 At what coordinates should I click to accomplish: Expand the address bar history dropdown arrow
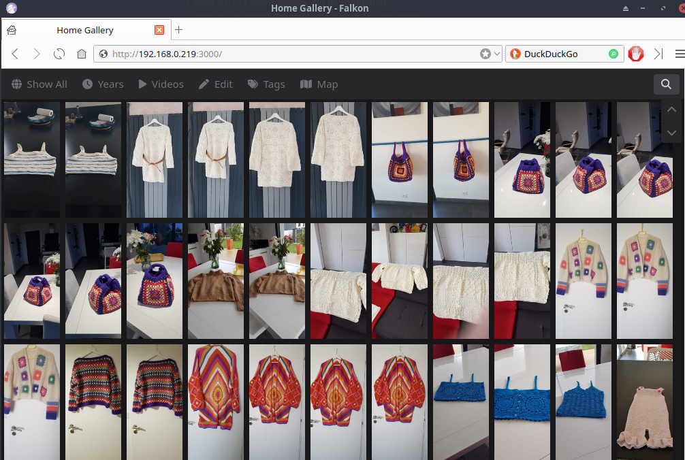pyautogui.click(x=497, y=54)
